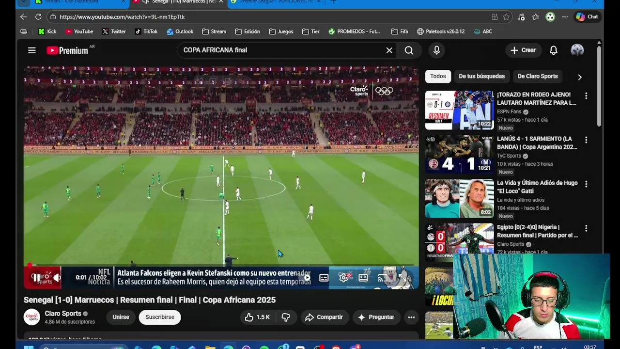Pause the video with the player button
The image size is (620, 349).
click(36, 278)
